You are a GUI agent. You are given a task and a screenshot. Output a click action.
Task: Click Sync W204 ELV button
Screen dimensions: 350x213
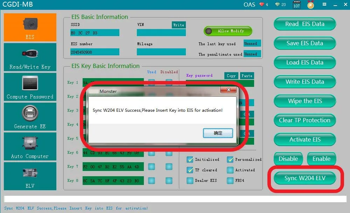pyautogui.click(x=305, y=178)
